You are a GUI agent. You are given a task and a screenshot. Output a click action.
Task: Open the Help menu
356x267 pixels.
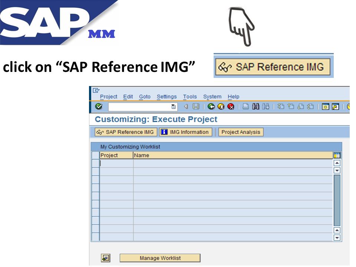(234, 96)
